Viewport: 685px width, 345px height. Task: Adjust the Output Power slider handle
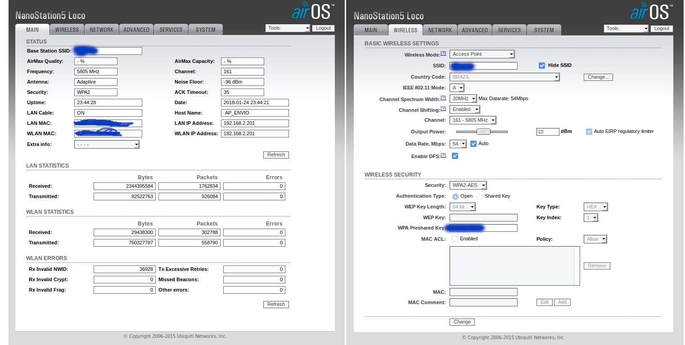[484, 132]
